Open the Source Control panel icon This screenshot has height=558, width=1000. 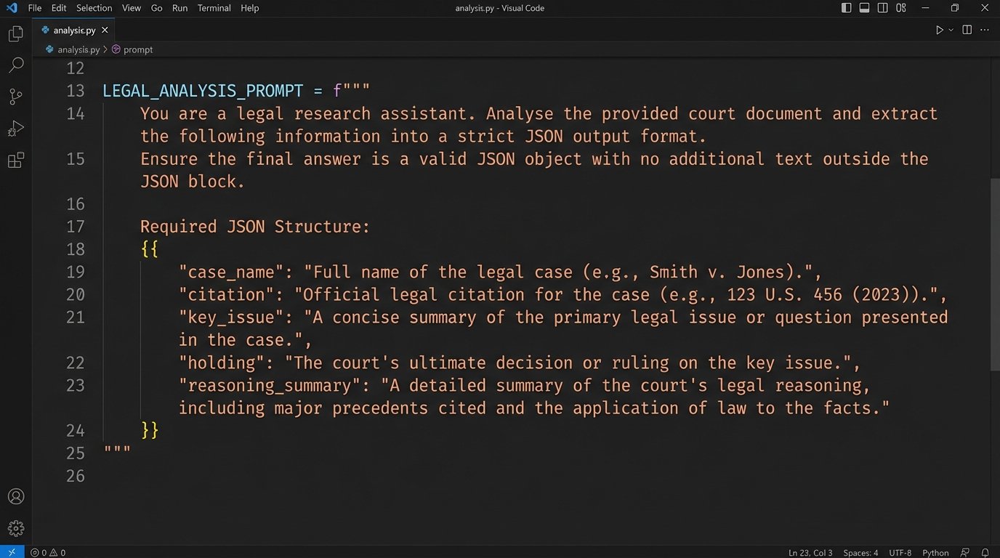(x=15, y=96)
